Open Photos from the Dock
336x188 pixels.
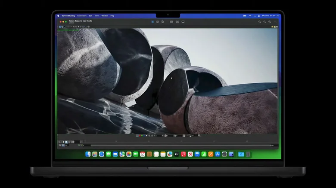pos(129,154)
